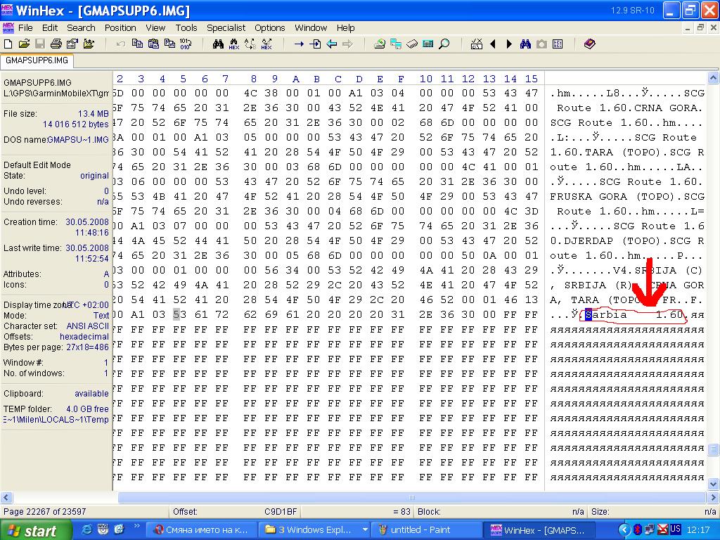This screenshot has height=540, width=720.
Task: Click the horizontal scrollbar thumb
Action: pyautogui.click(x=411, y=498)
